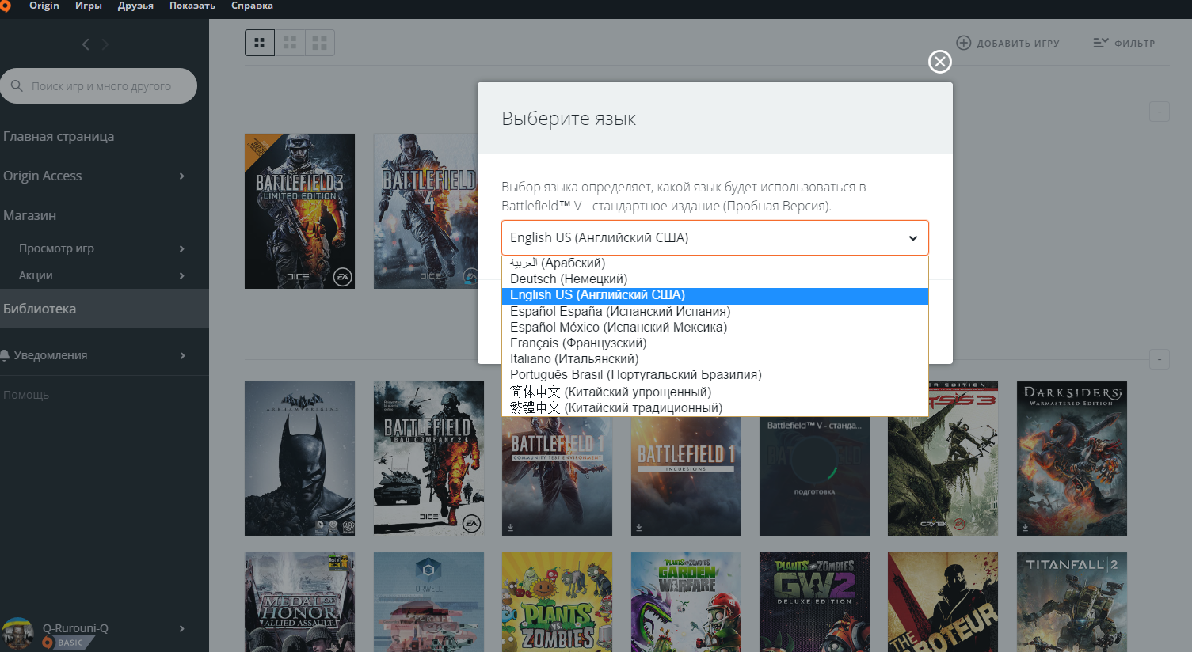Open the Игры menu
Image resolution: width=1192 pixels, height=652 pixels.
pyautogui.click(x=89, y=6)
